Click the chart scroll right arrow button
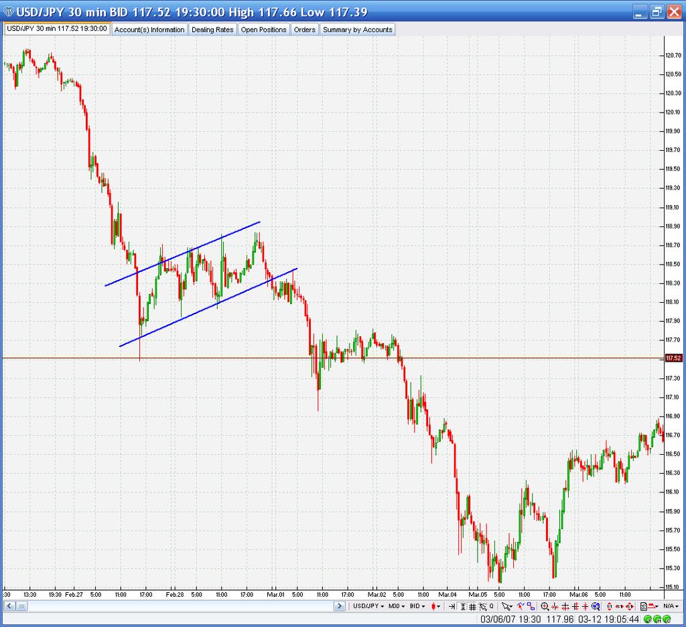The width and height of the screenshot is (686, 627). point(339,606)
